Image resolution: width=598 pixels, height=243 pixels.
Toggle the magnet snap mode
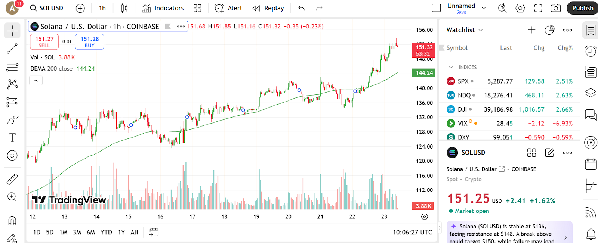tap(12, 221)
